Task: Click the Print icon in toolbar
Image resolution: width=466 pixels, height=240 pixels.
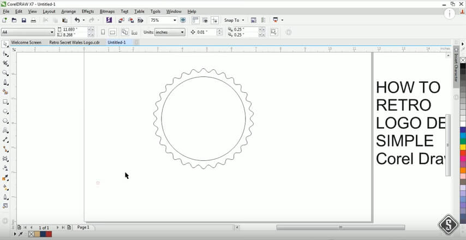Action: point(33,20)
